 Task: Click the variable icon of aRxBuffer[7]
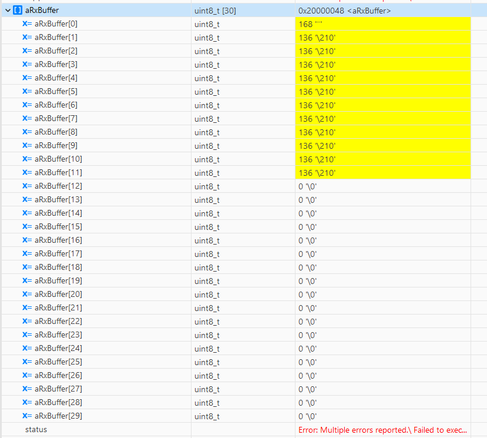(x=27, y=118)
